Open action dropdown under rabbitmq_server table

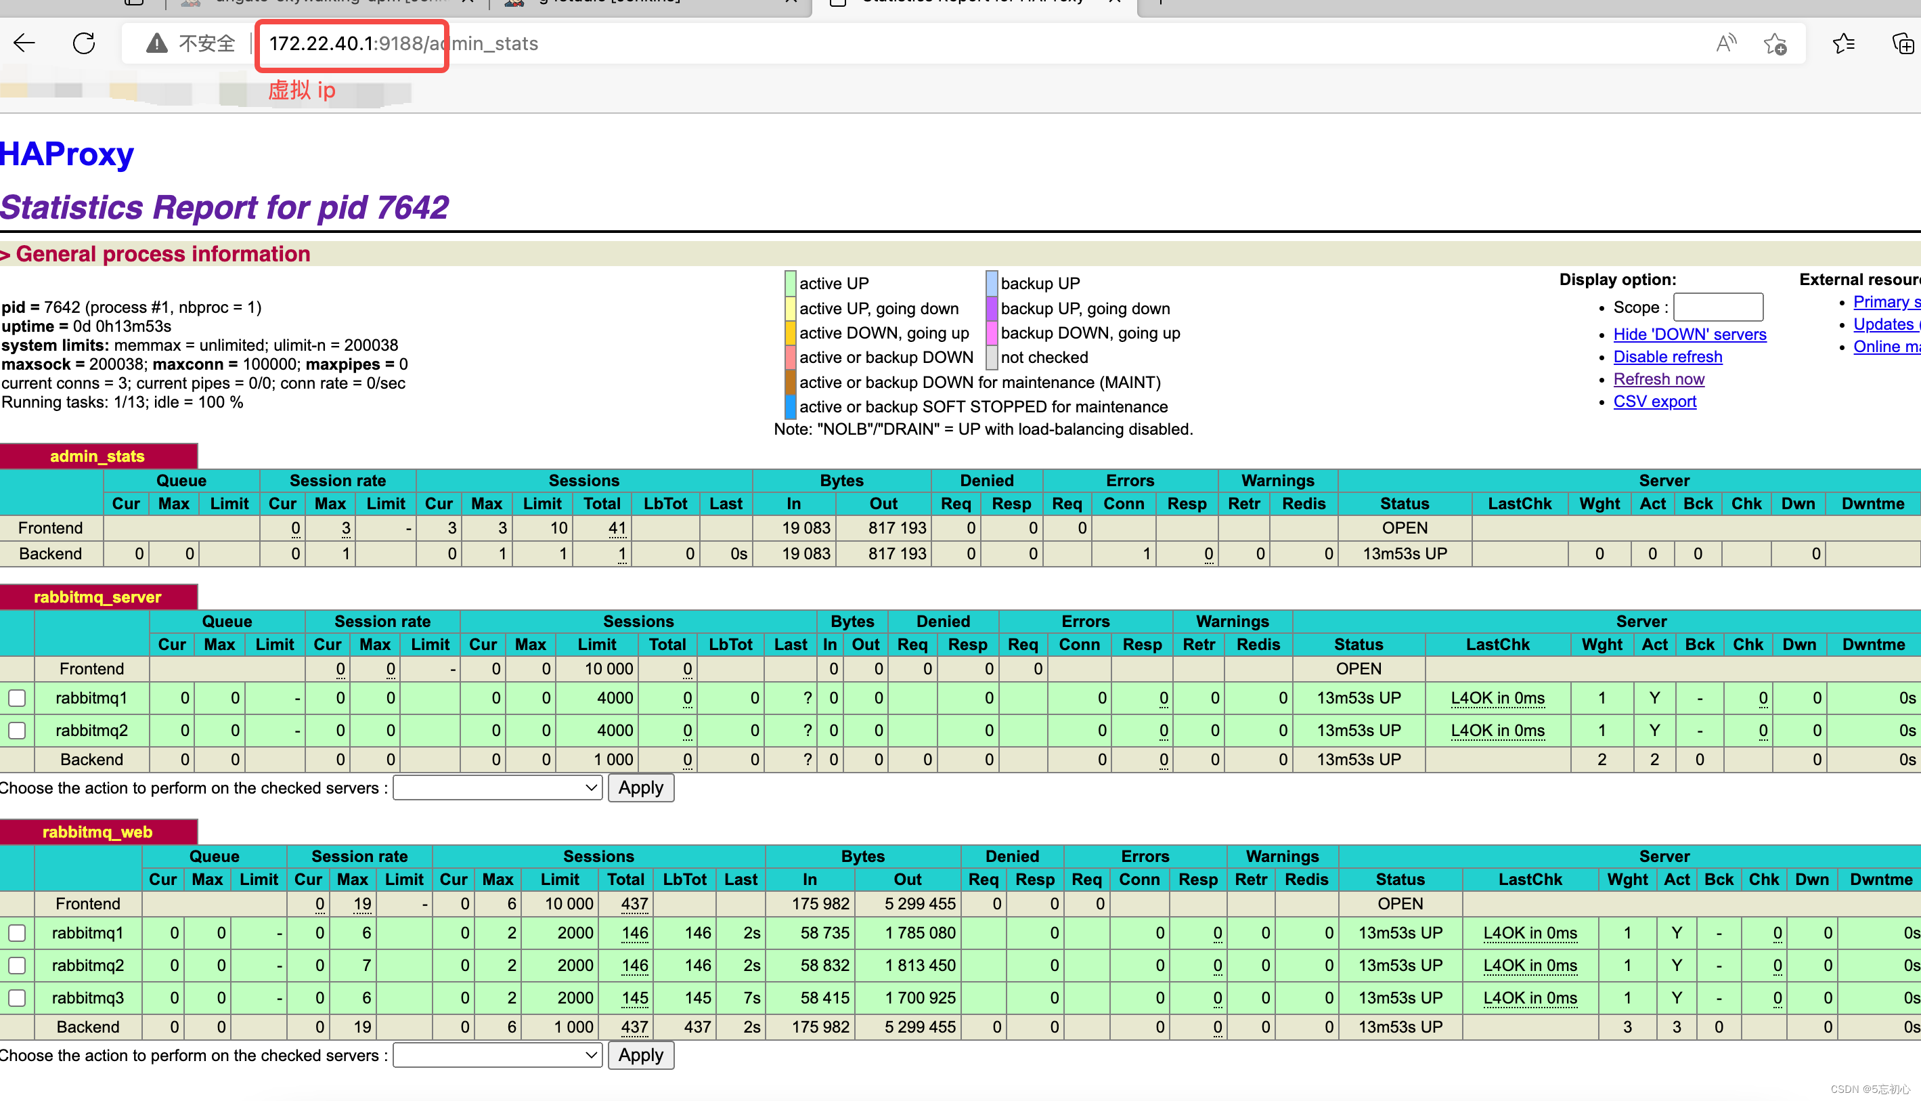(497, 788)
